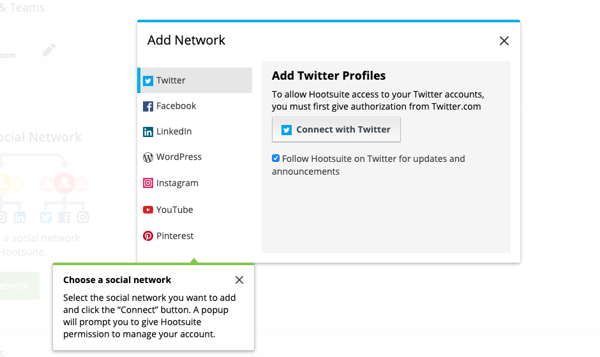Click the pencil edit icon behind the dialog
Viewport: 600px width, 357px height.
(49, 50)
